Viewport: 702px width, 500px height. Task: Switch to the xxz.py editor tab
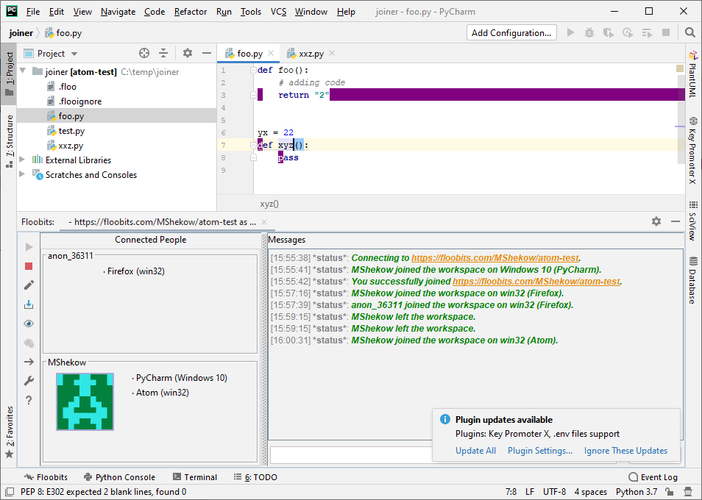click(311, 54)
